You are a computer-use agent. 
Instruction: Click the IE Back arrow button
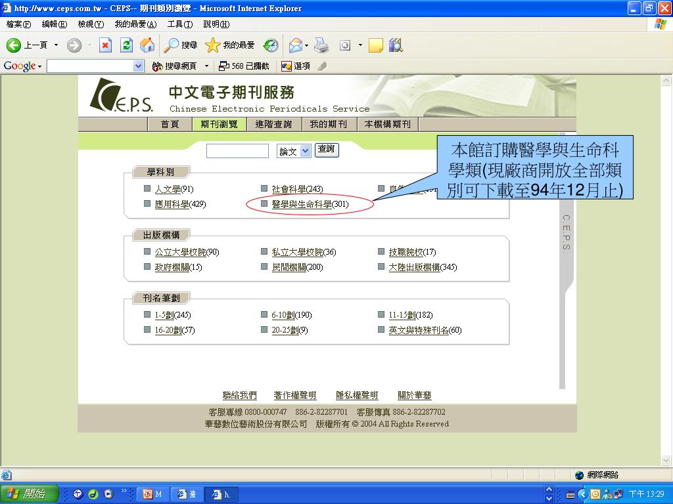click(x=14, y=45)
